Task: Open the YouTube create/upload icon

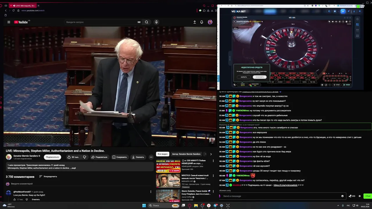Action: click(x=195, y=22)
